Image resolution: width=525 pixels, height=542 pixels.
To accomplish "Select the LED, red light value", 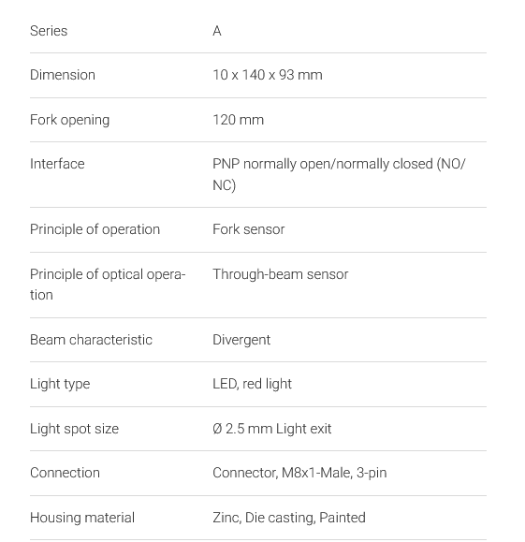I will (x=252, y=384).
